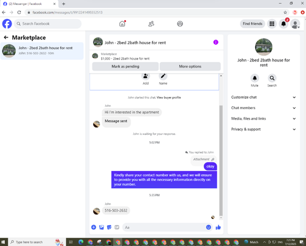
Task: Choose a sticker icon in composer
Action: tap(109, 227)
